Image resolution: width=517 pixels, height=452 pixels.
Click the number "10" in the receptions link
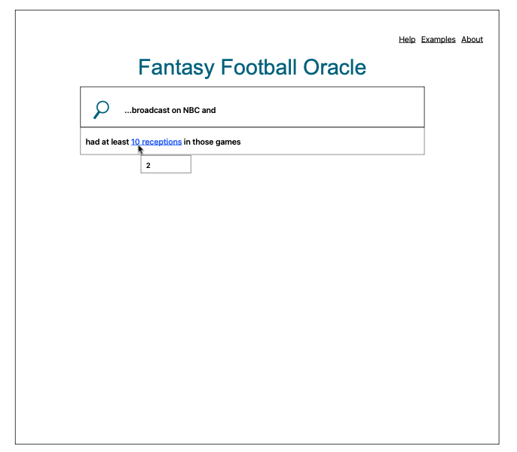[x=136, y=142]
